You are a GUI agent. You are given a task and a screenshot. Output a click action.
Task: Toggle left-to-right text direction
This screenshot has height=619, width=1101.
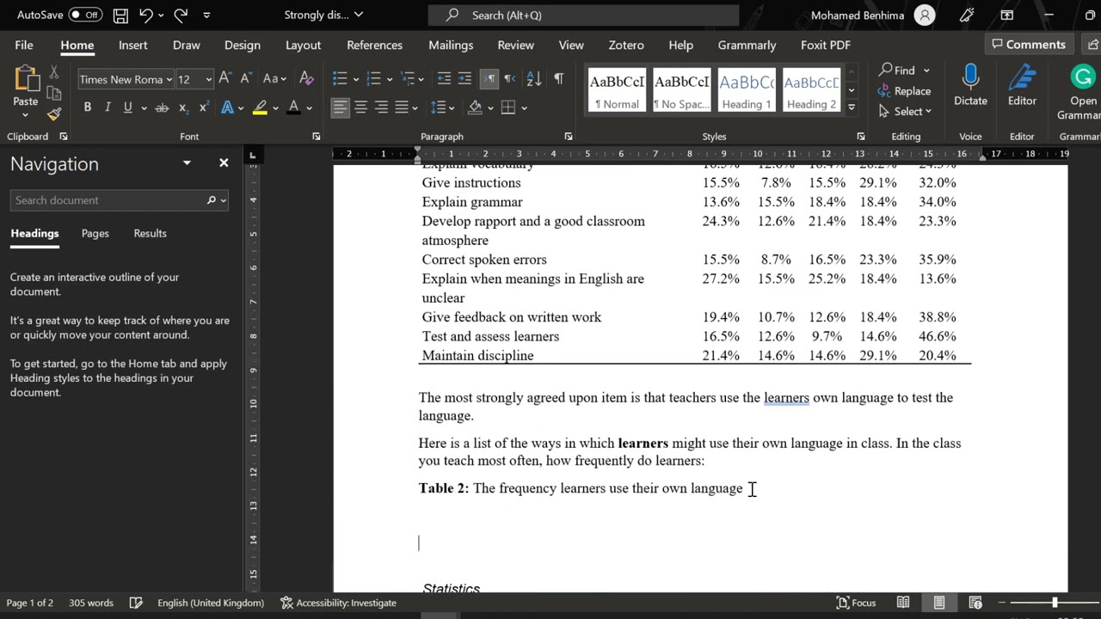(x=489, y=78)
